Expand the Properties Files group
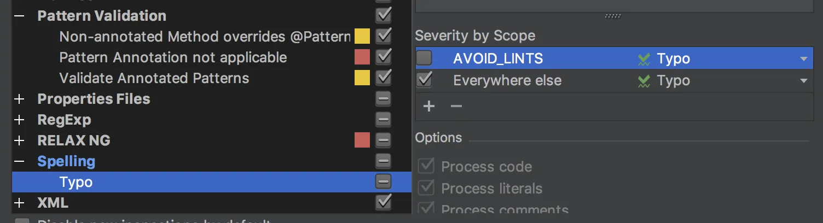Image resolution: width=823 pixels, height=223 pixels. click(19, 99)
